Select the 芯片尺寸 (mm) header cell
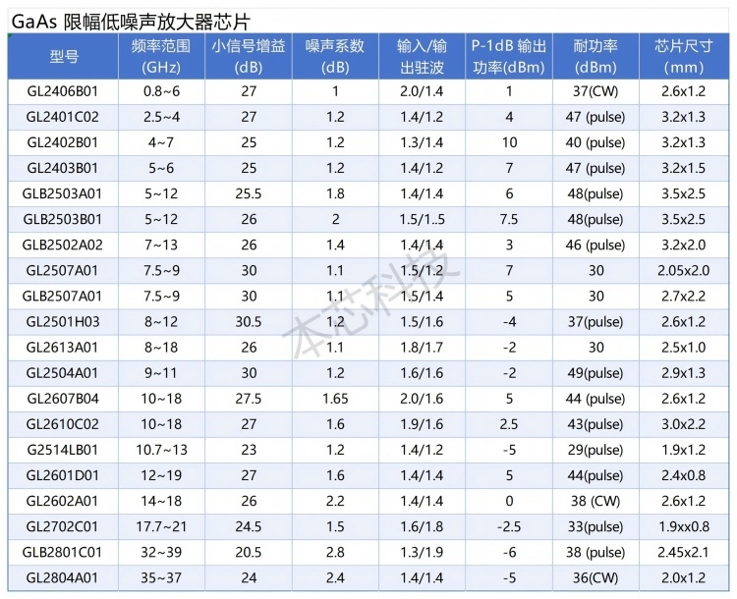 (684, 57)
